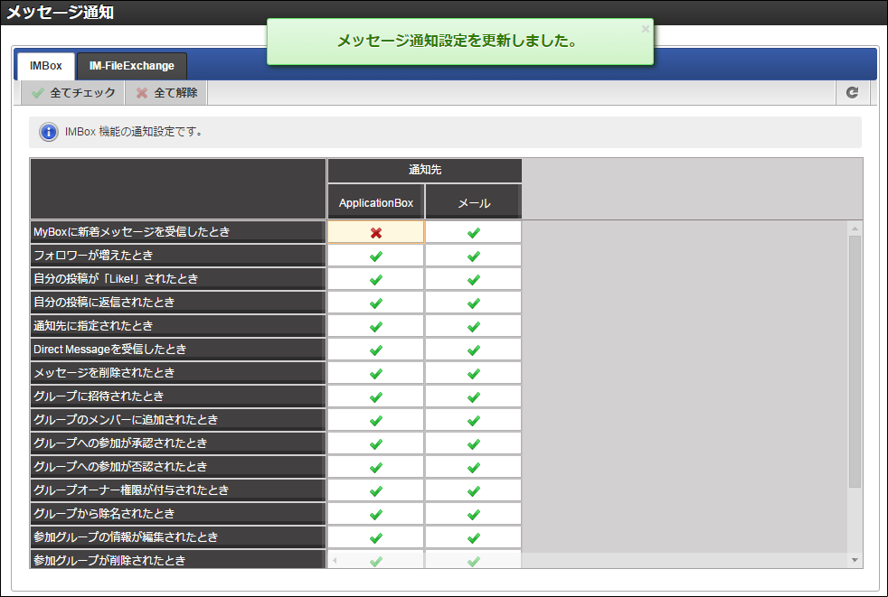The image size is (888, 597).
Task: Click the blue info icon beside IMBox description
Action: point(49,133)
